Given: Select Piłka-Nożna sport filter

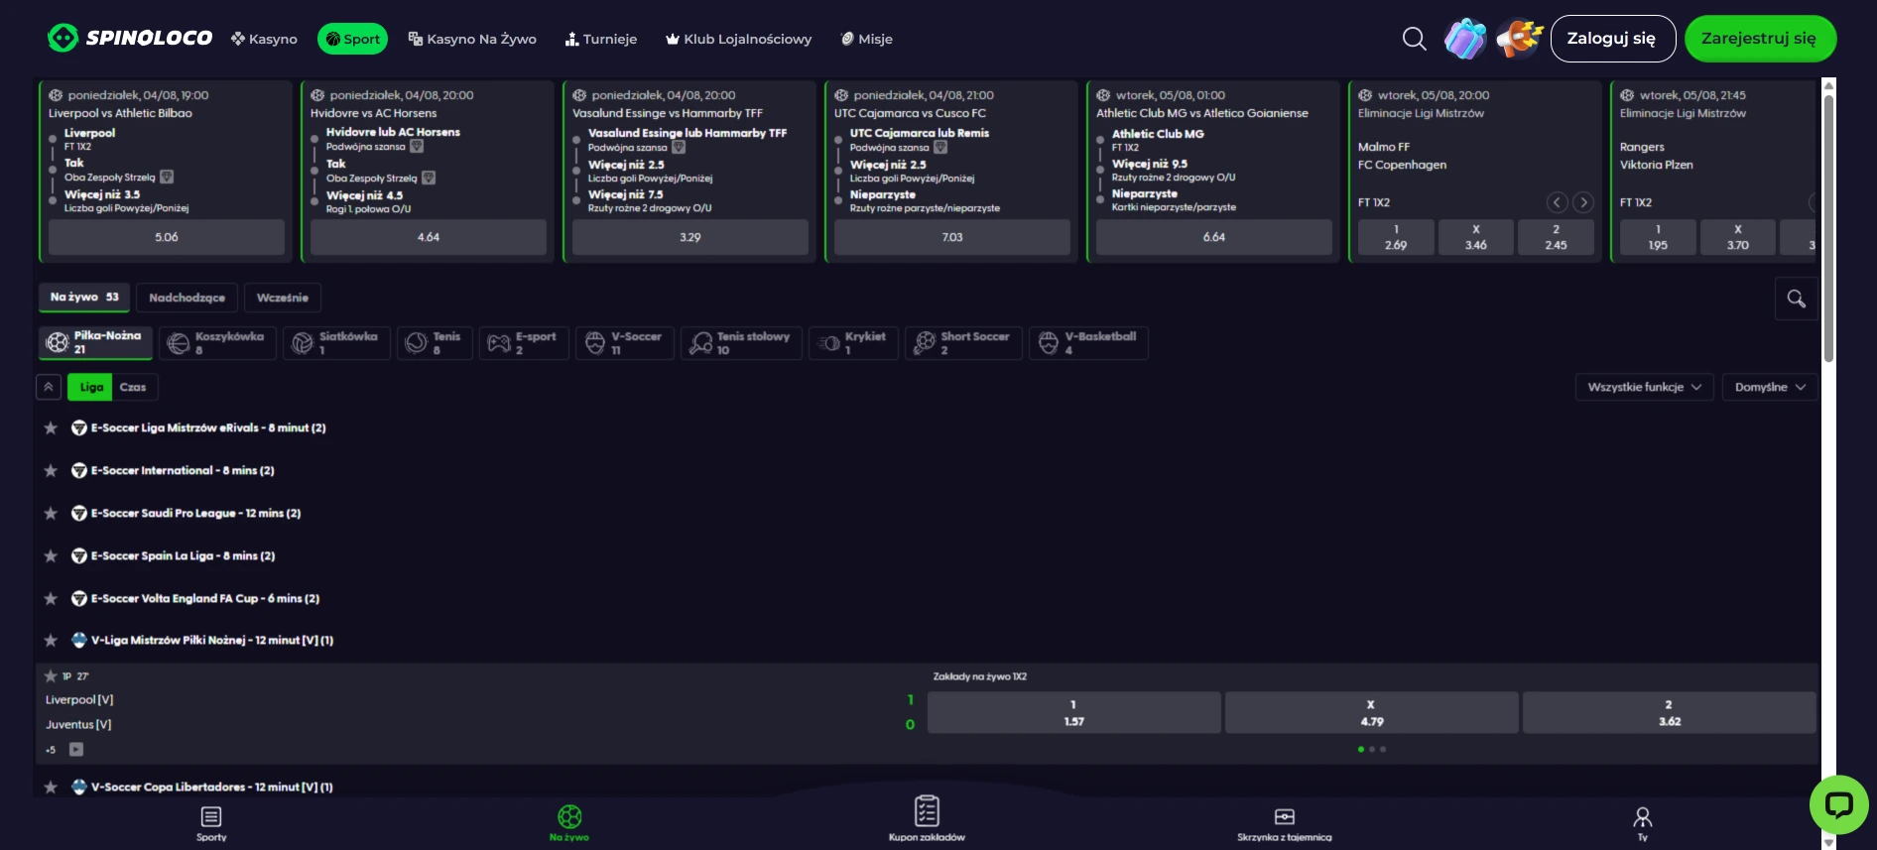Looking at the screenshot, I should [96, 342].
